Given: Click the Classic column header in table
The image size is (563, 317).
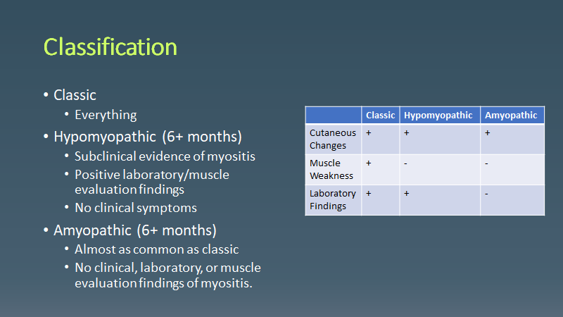Looking at the screenshot, I should pyautogui.click(x=380, y=116).
